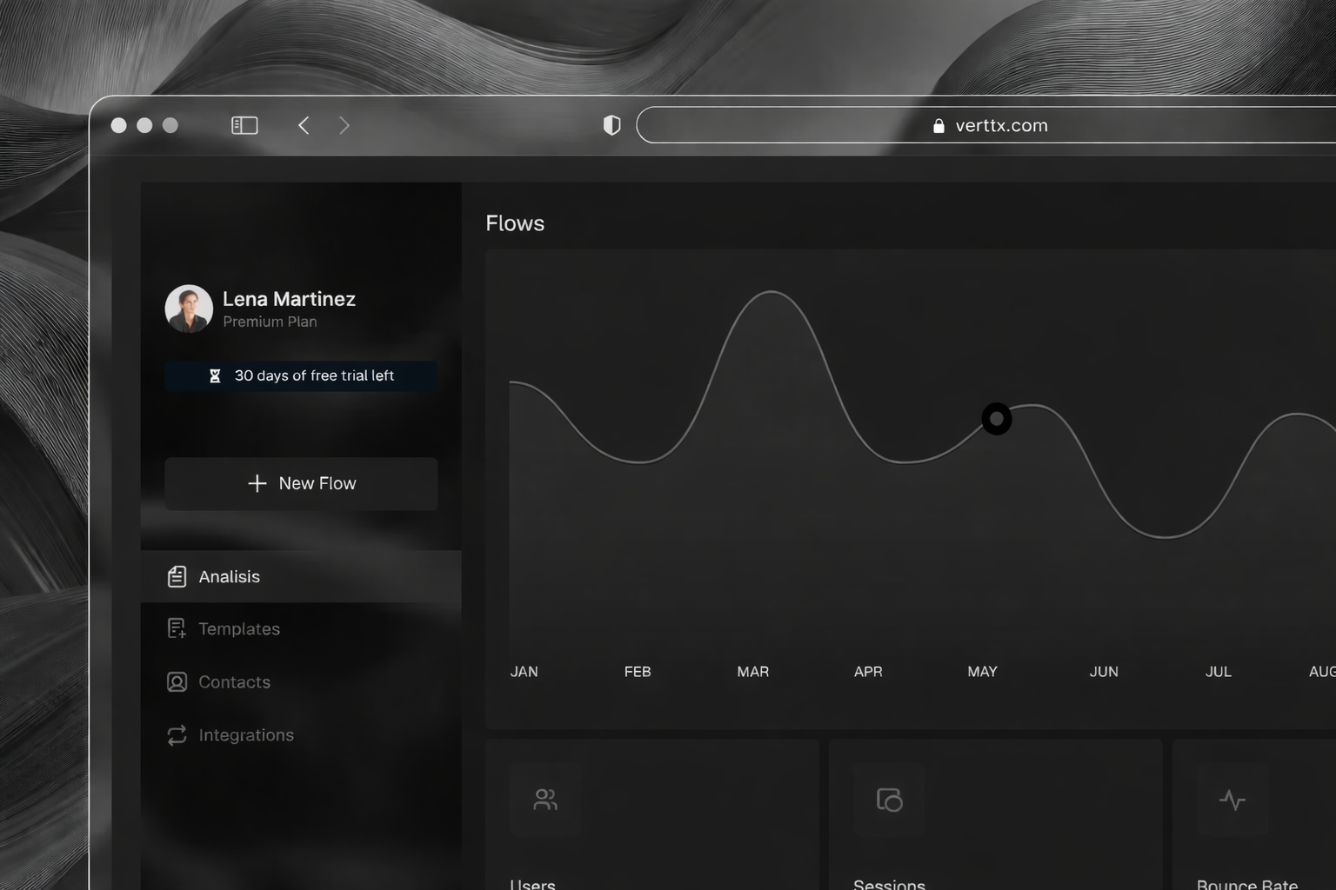This screenshot has width=1336, height=890.
Task: Open the privacy shield icon
Action: pos(612,125)
